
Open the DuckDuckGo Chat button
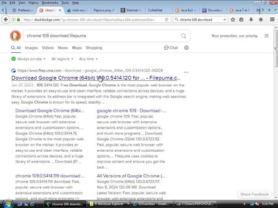[171, 48]
